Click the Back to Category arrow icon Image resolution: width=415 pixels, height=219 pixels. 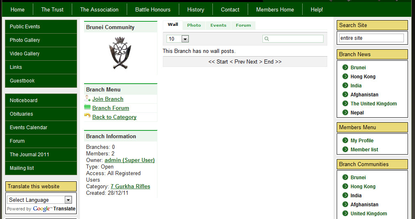click(87, 116)
